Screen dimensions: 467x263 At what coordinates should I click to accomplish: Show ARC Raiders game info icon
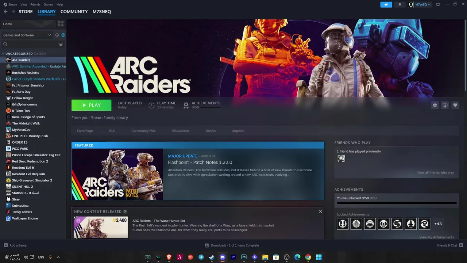pos(445,105)
